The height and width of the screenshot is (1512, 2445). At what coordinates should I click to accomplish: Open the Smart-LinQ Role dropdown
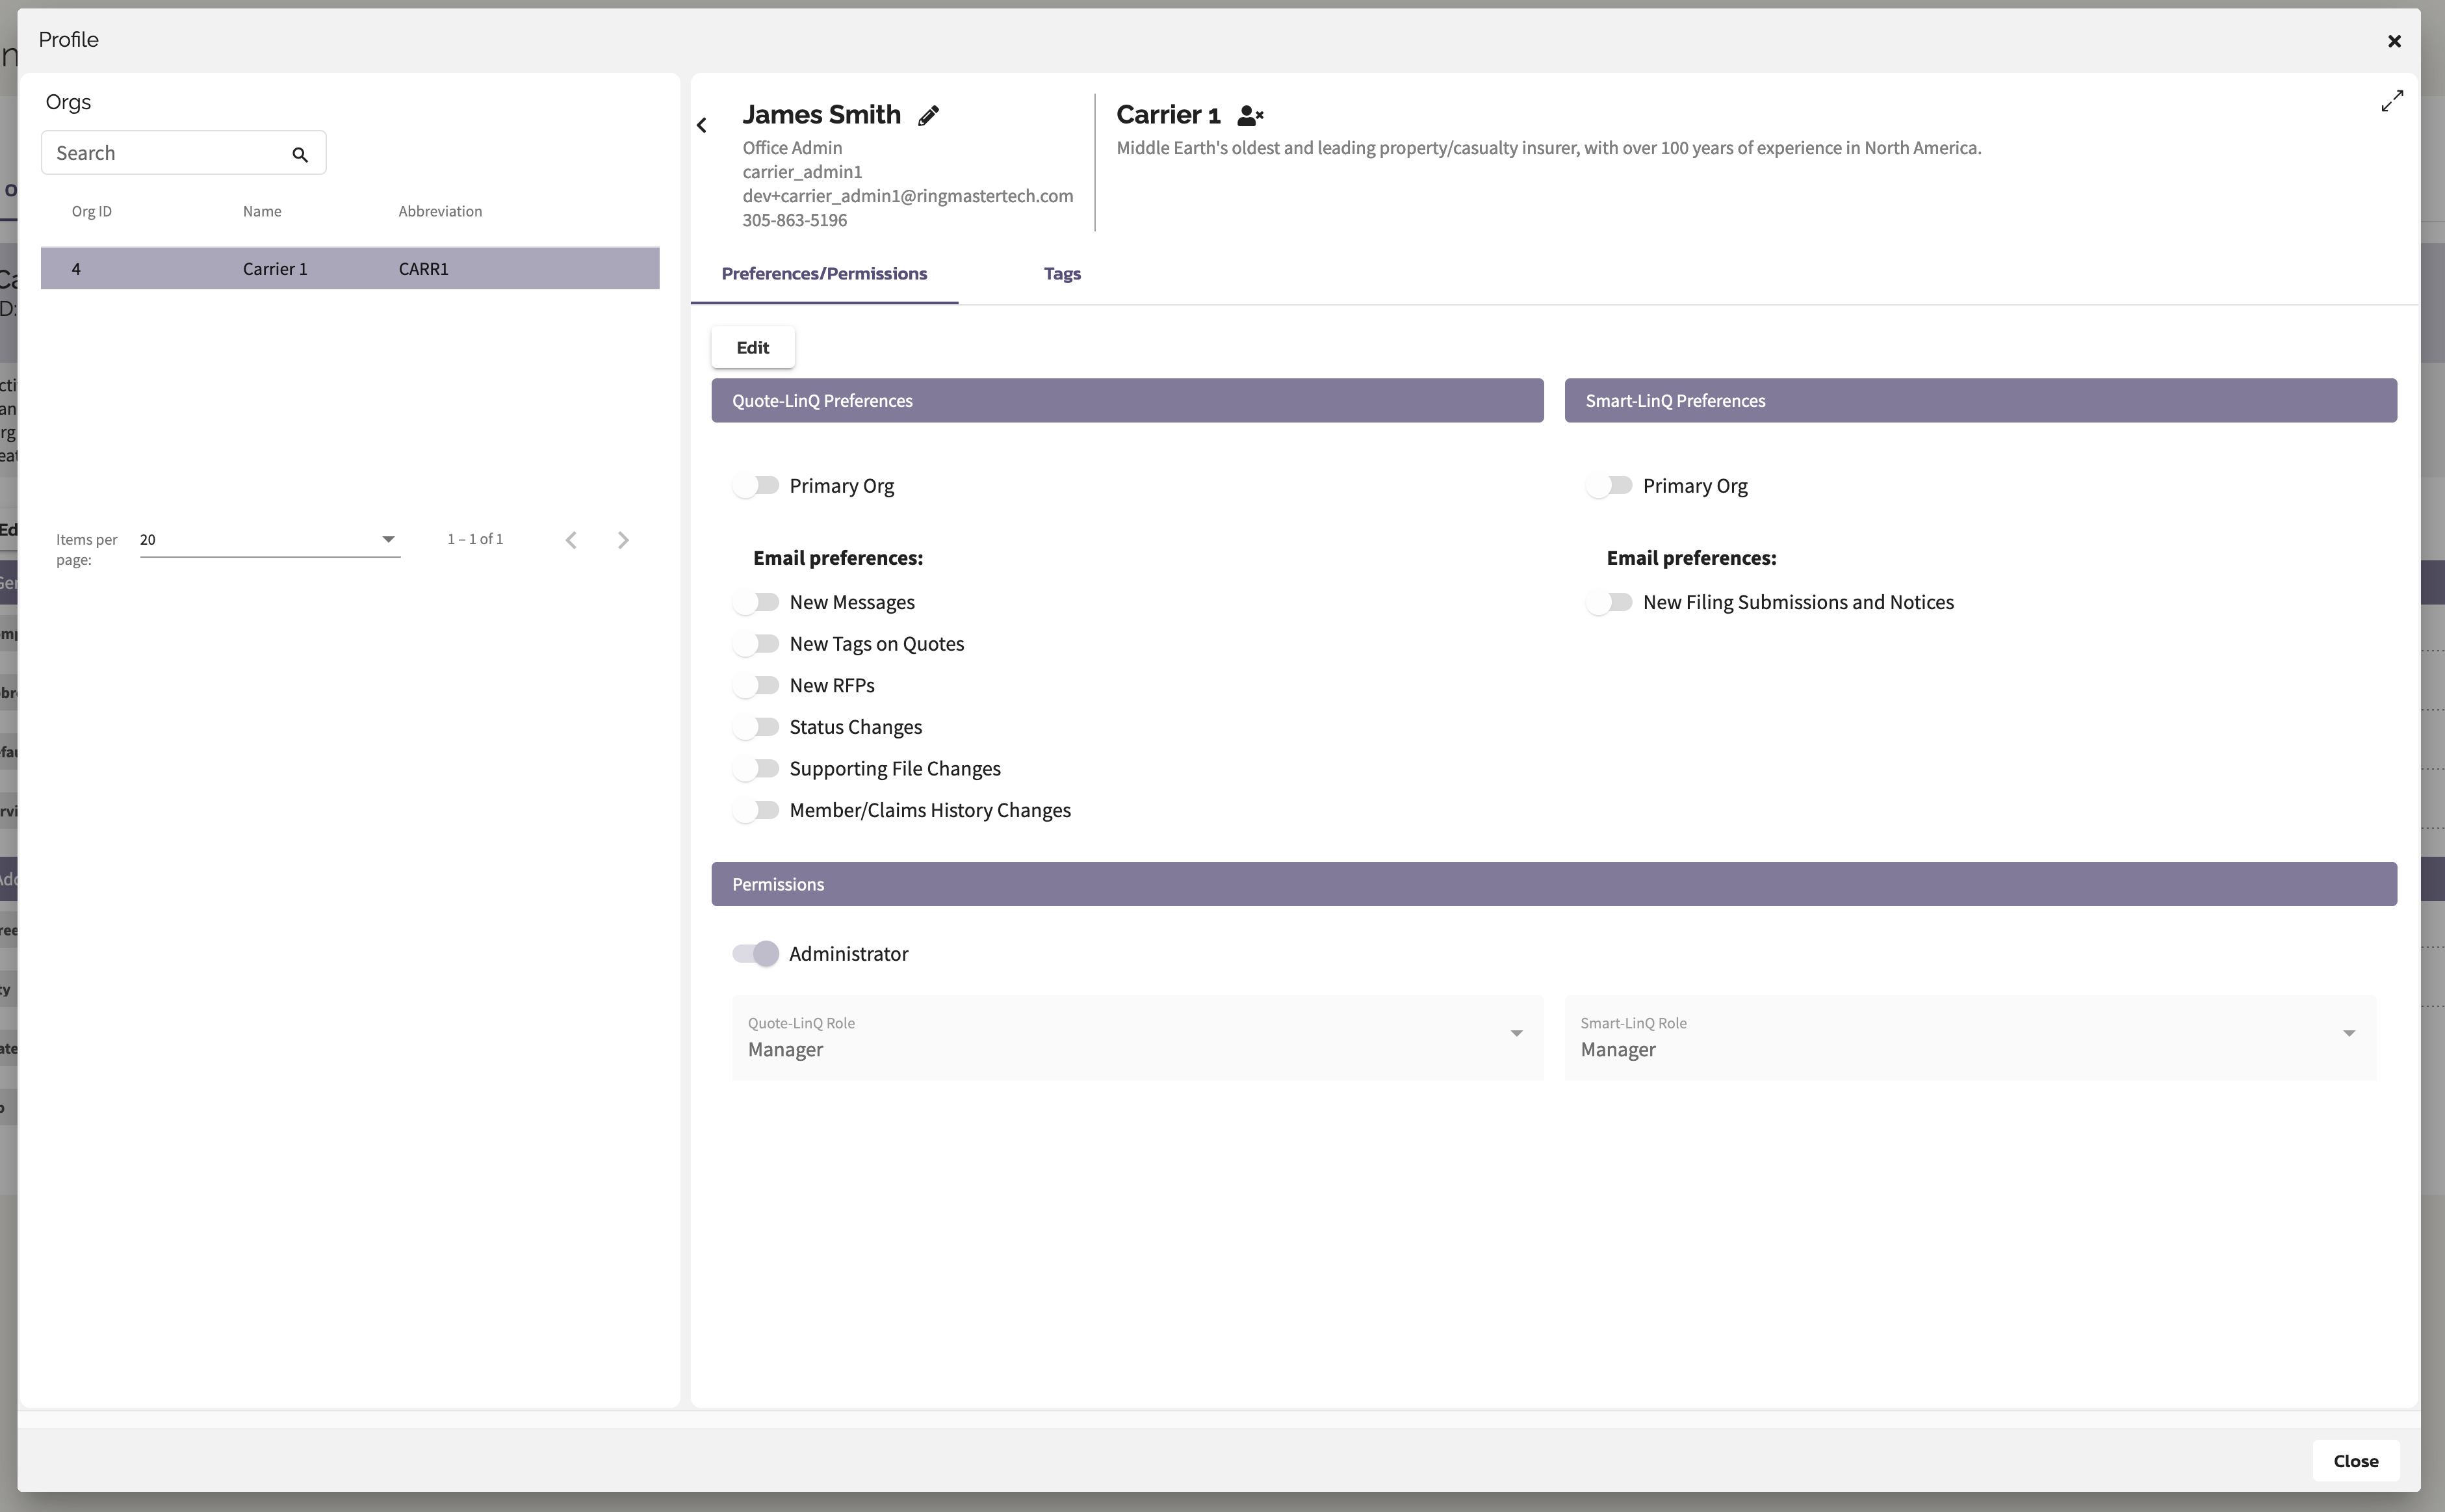[1970, 1037]
